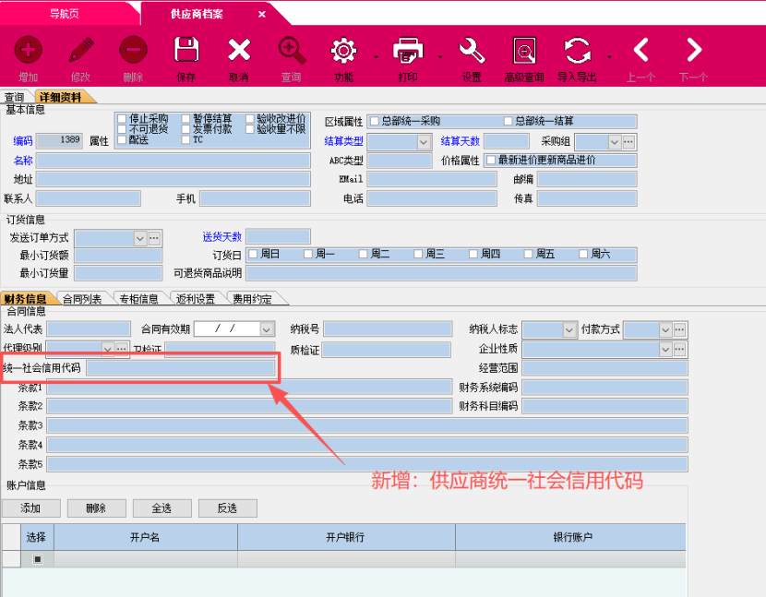Viewport: 766px width, 597px height.
Task: Toggle 暂停结算 checkbox
Action: 186,119
